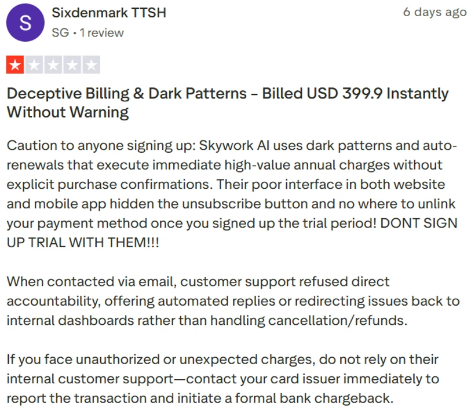471x407 pixels.
Task: Click 'USD 399.9' in the review heading
Action: tap(345, 93)
